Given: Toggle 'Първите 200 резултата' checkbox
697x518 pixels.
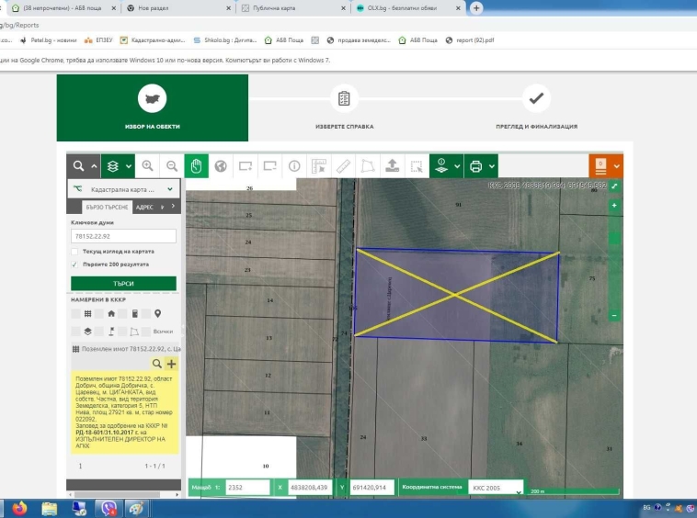Looking at the screenshot, I should point(74,264).
